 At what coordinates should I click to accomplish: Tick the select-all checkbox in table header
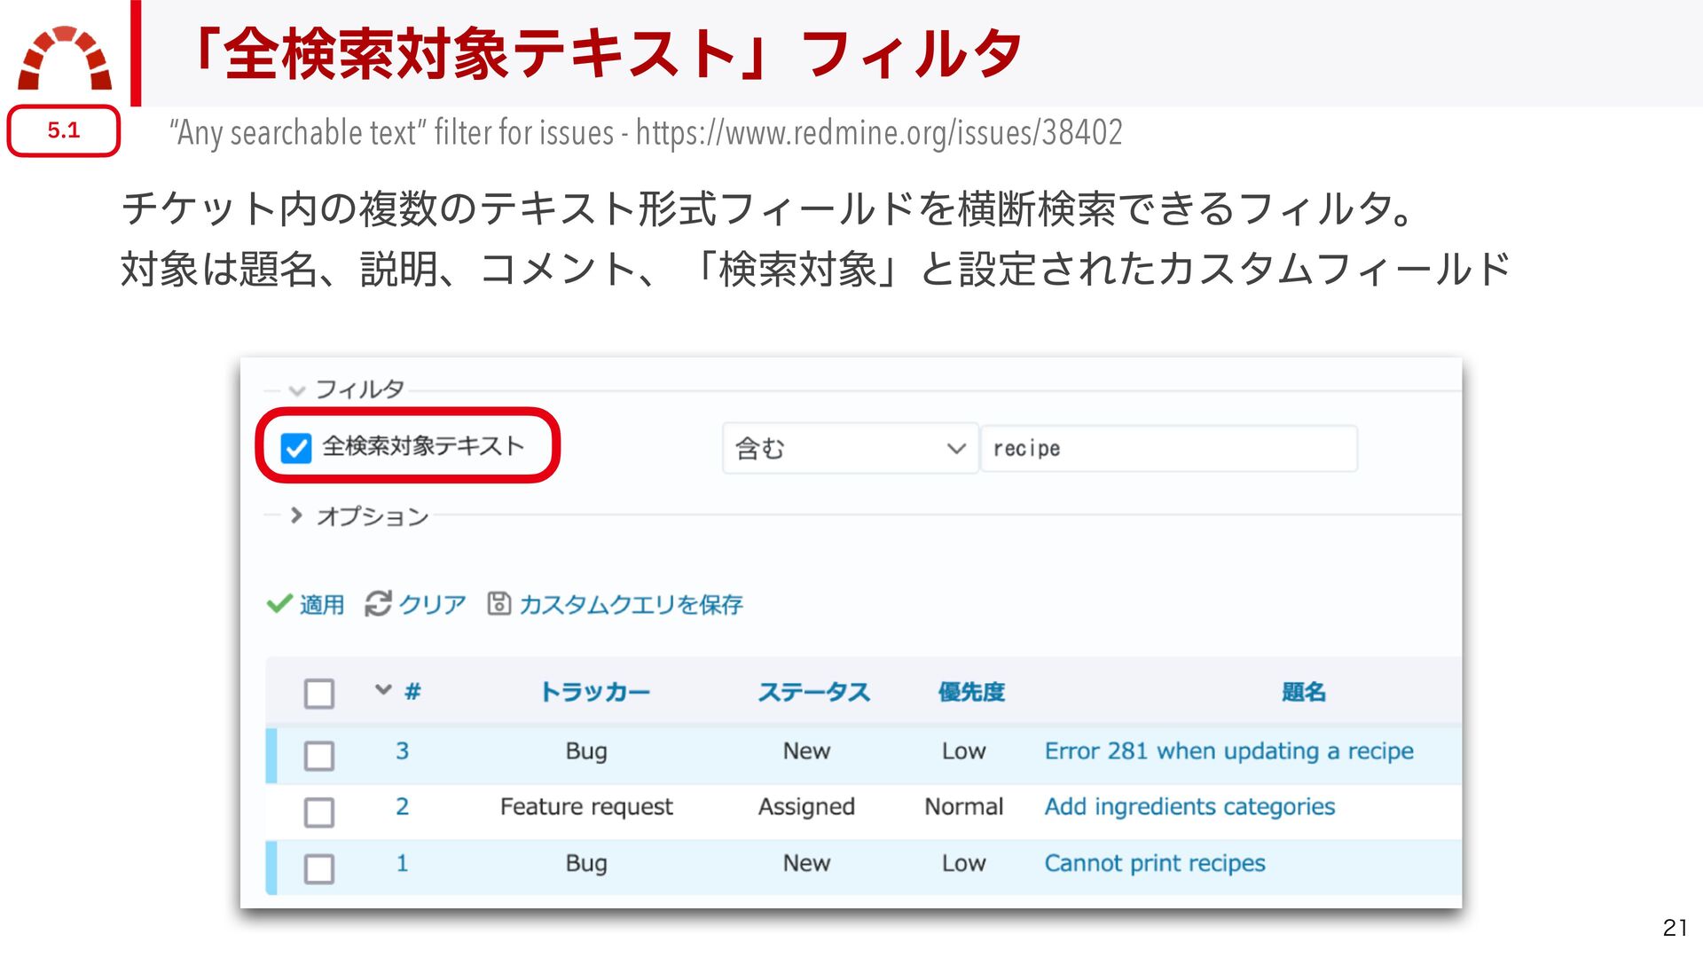(319, 693)
